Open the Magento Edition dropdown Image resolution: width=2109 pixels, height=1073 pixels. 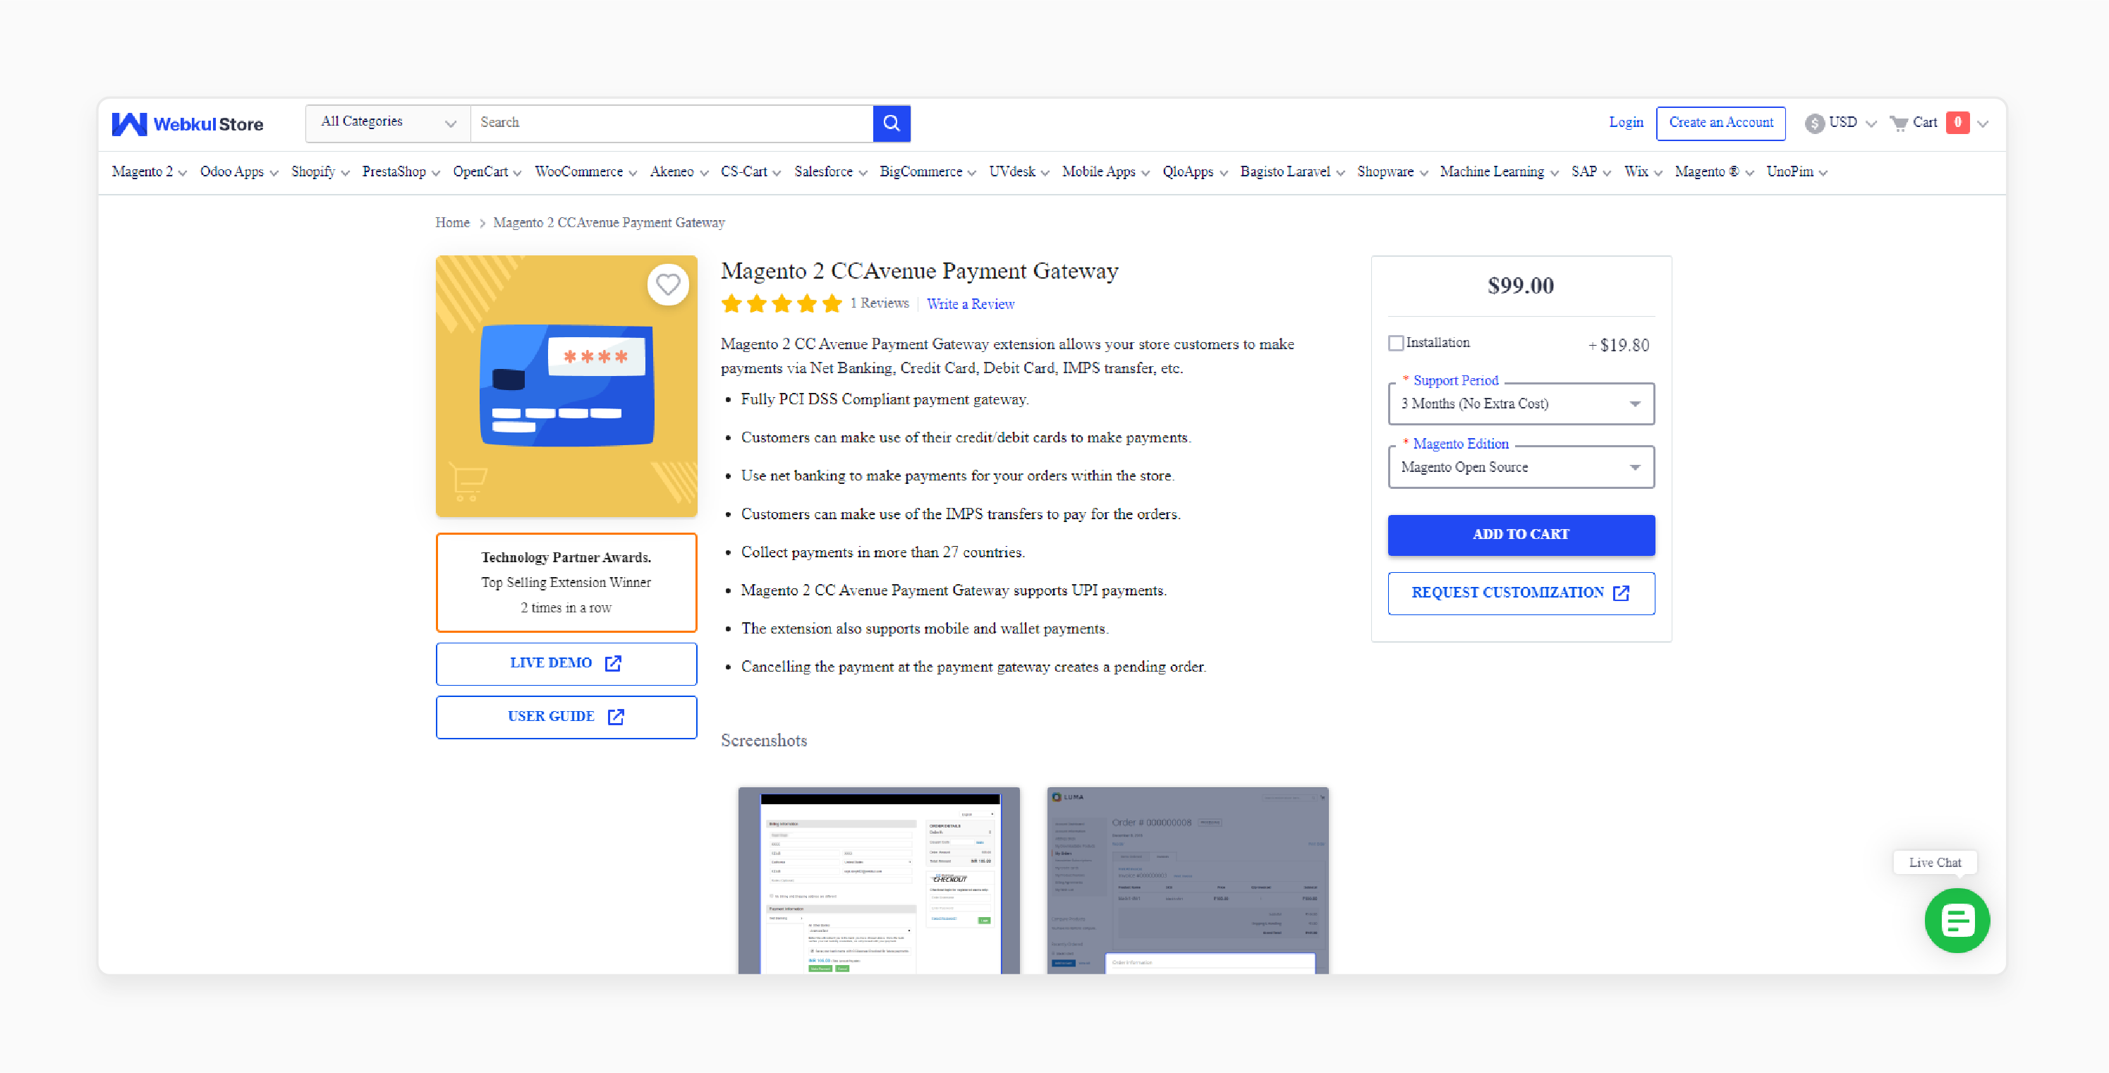1521,468
